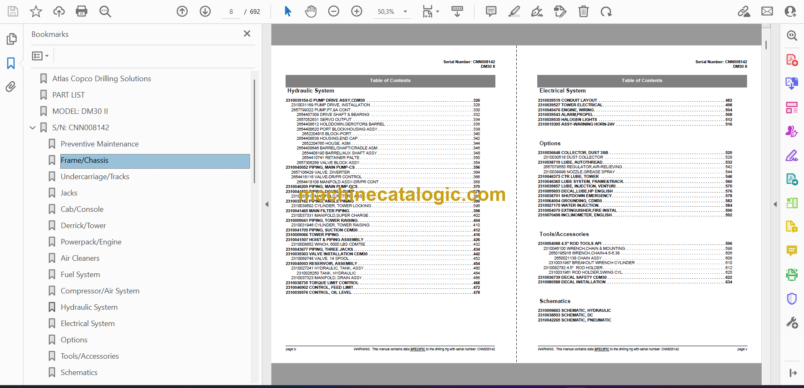Go to Preventive Maintenance bookmark

coord(99,144)
